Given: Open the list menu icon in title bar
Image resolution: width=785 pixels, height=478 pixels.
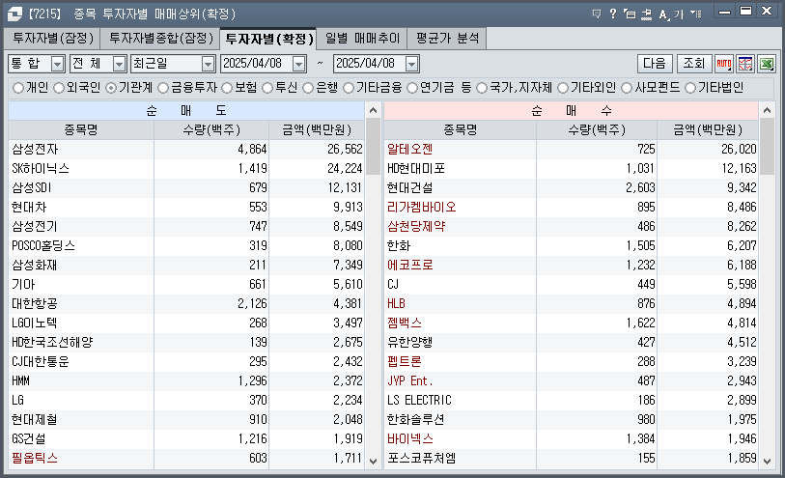Looking at the screenshot, I should [696, 14].
